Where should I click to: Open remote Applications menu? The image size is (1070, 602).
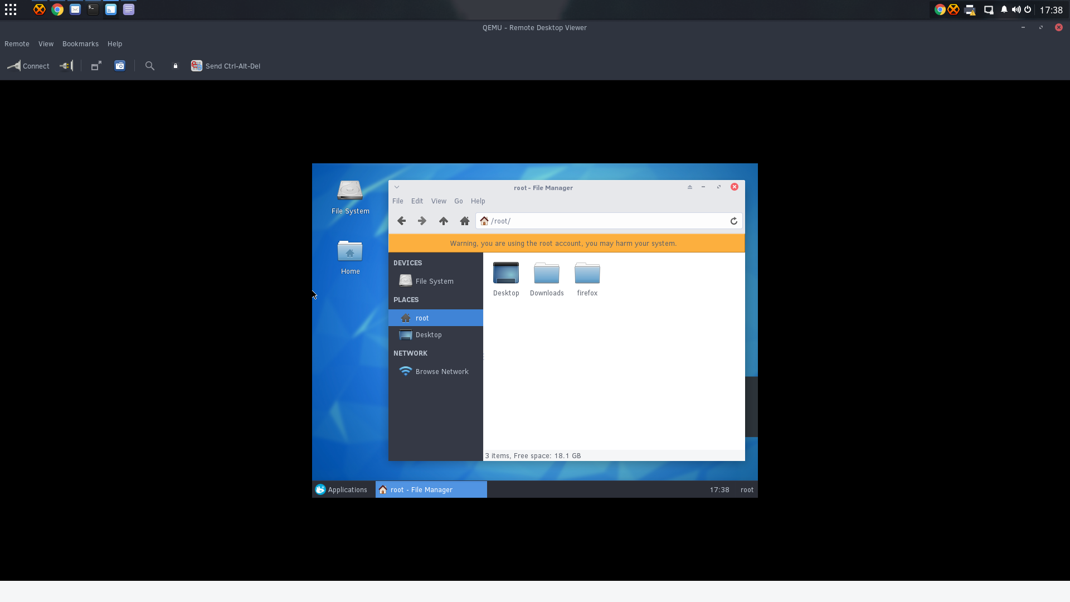pos(341,489)
